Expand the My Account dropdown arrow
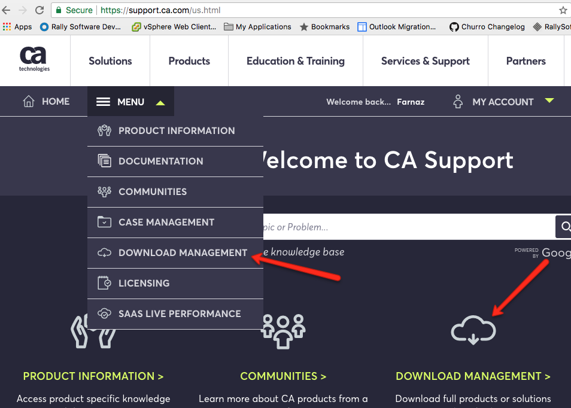Image resolution: width=571 pixels, height=408 pixels. 549,101
